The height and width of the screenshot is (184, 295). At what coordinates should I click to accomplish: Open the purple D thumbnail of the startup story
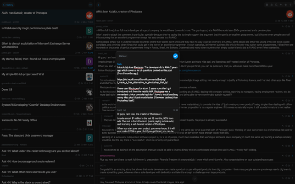[89, 61]
